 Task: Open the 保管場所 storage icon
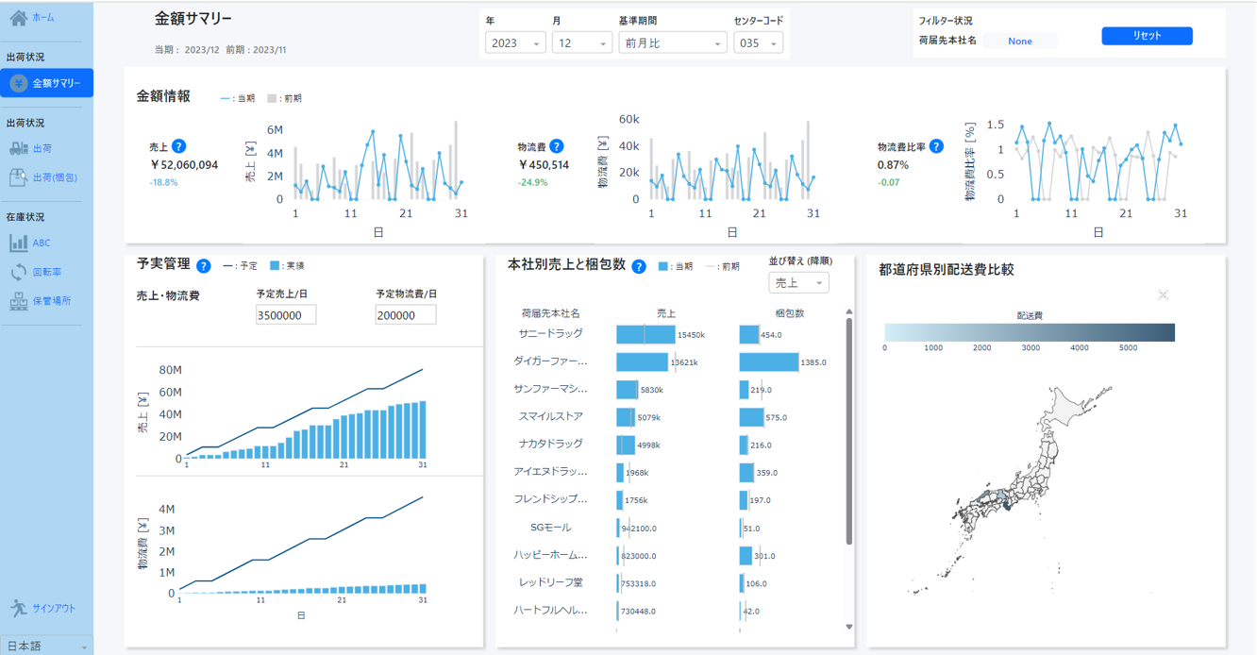coord(18,301)
